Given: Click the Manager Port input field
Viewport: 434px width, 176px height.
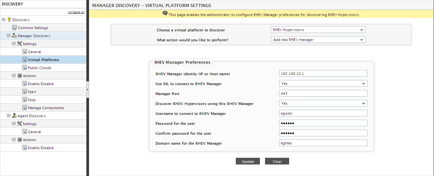Looking at the screenshot, I should point(323,93).
